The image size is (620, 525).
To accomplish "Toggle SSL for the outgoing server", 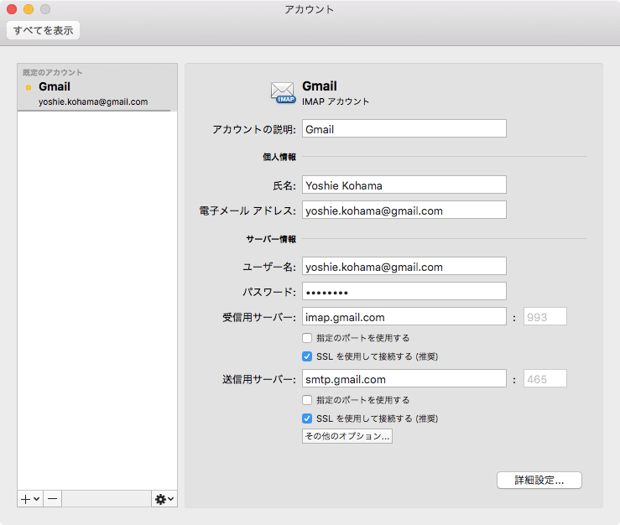I will pyautogui.click(x=307, y=418).
